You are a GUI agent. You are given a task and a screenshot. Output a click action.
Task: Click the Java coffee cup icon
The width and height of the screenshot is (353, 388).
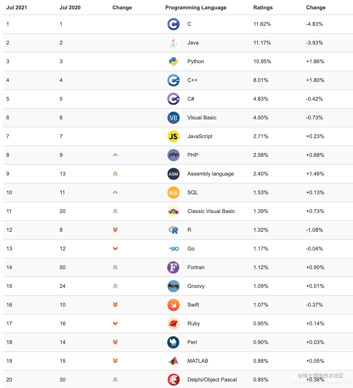(x=173, y=43)
